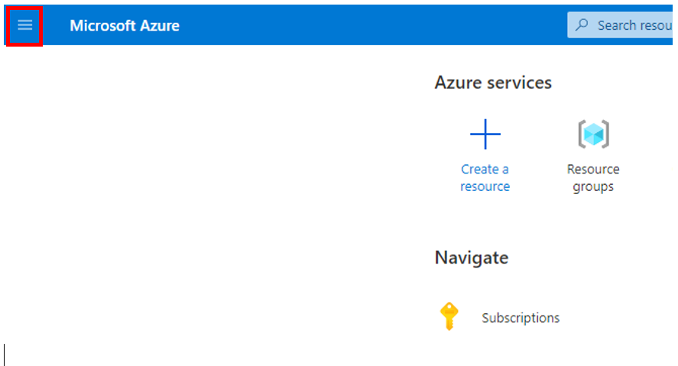
Task: Click 'groups' word under cube icon
Action: 593,186
